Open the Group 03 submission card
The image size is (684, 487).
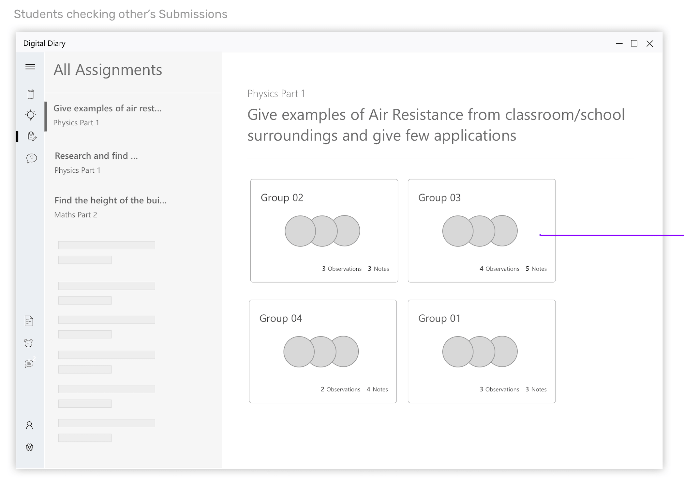tap(481, 230)
